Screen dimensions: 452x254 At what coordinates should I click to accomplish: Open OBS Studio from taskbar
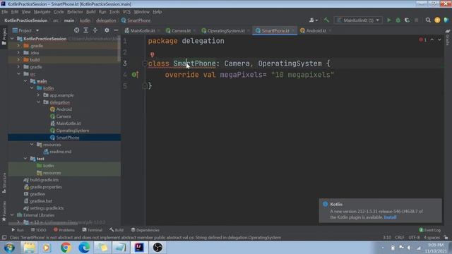point(157,248)
